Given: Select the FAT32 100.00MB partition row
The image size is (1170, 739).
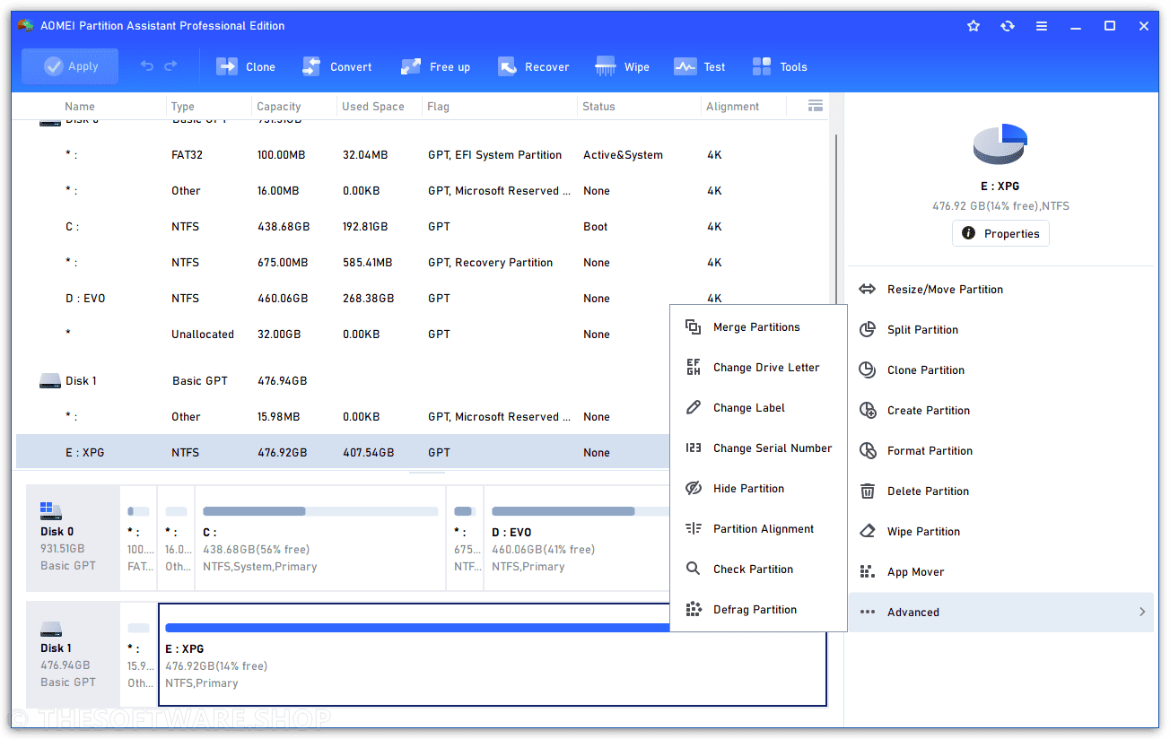Looking at the screenshot, I should pos(422,155).
